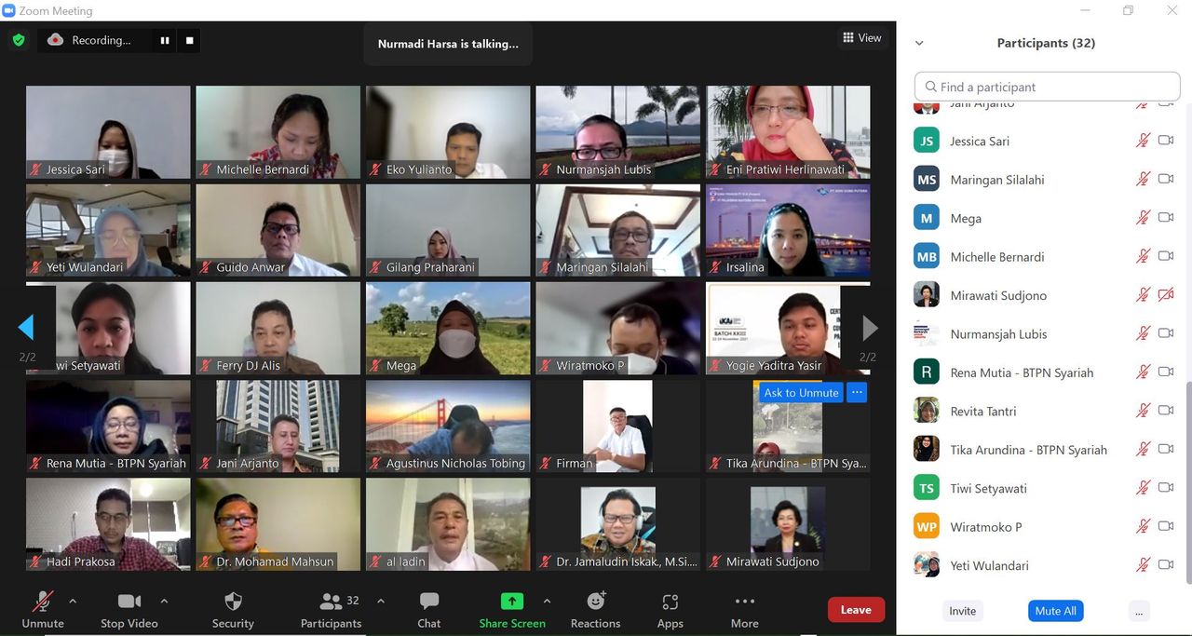Open the View layout menu

click(861, 38)
